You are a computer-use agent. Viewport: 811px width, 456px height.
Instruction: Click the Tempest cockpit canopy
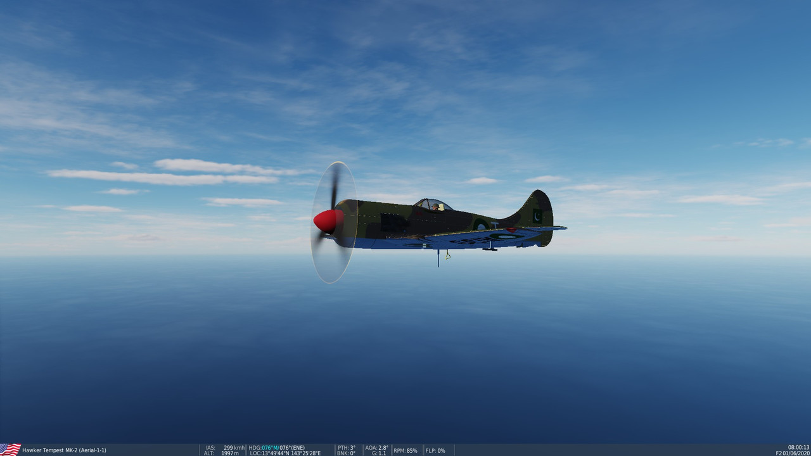pos(433,205)
